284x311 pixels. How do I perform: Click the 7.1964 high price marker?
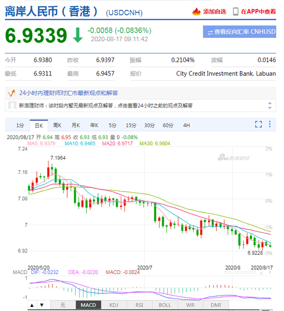click(58, 158)
